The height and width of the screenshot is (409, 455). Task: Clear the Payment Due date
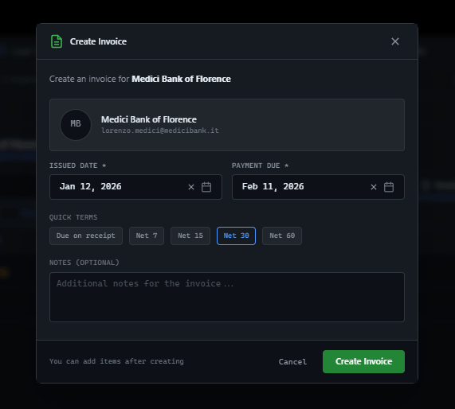(374, 187)
